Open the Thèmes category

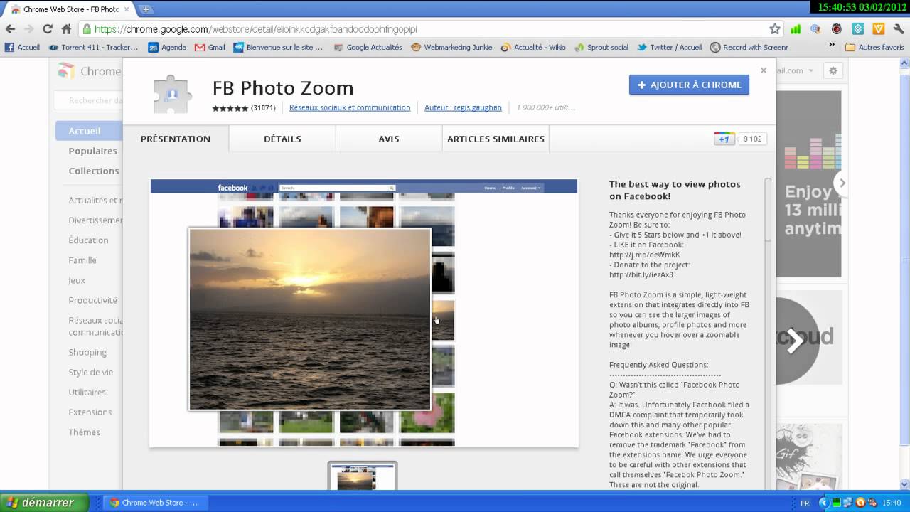point(84,432)
